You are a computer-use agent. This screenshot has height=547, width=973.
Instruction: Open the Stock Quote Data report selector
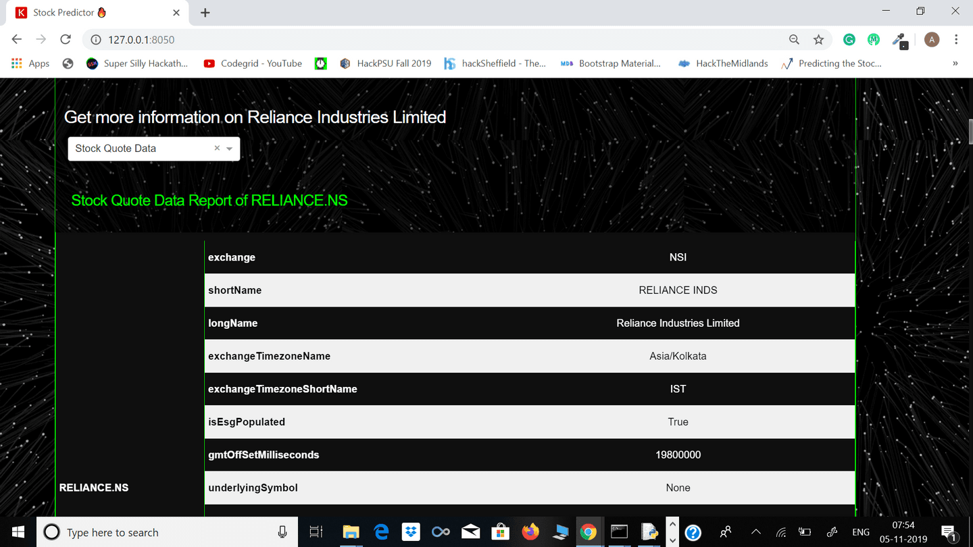tap(154, 149)
